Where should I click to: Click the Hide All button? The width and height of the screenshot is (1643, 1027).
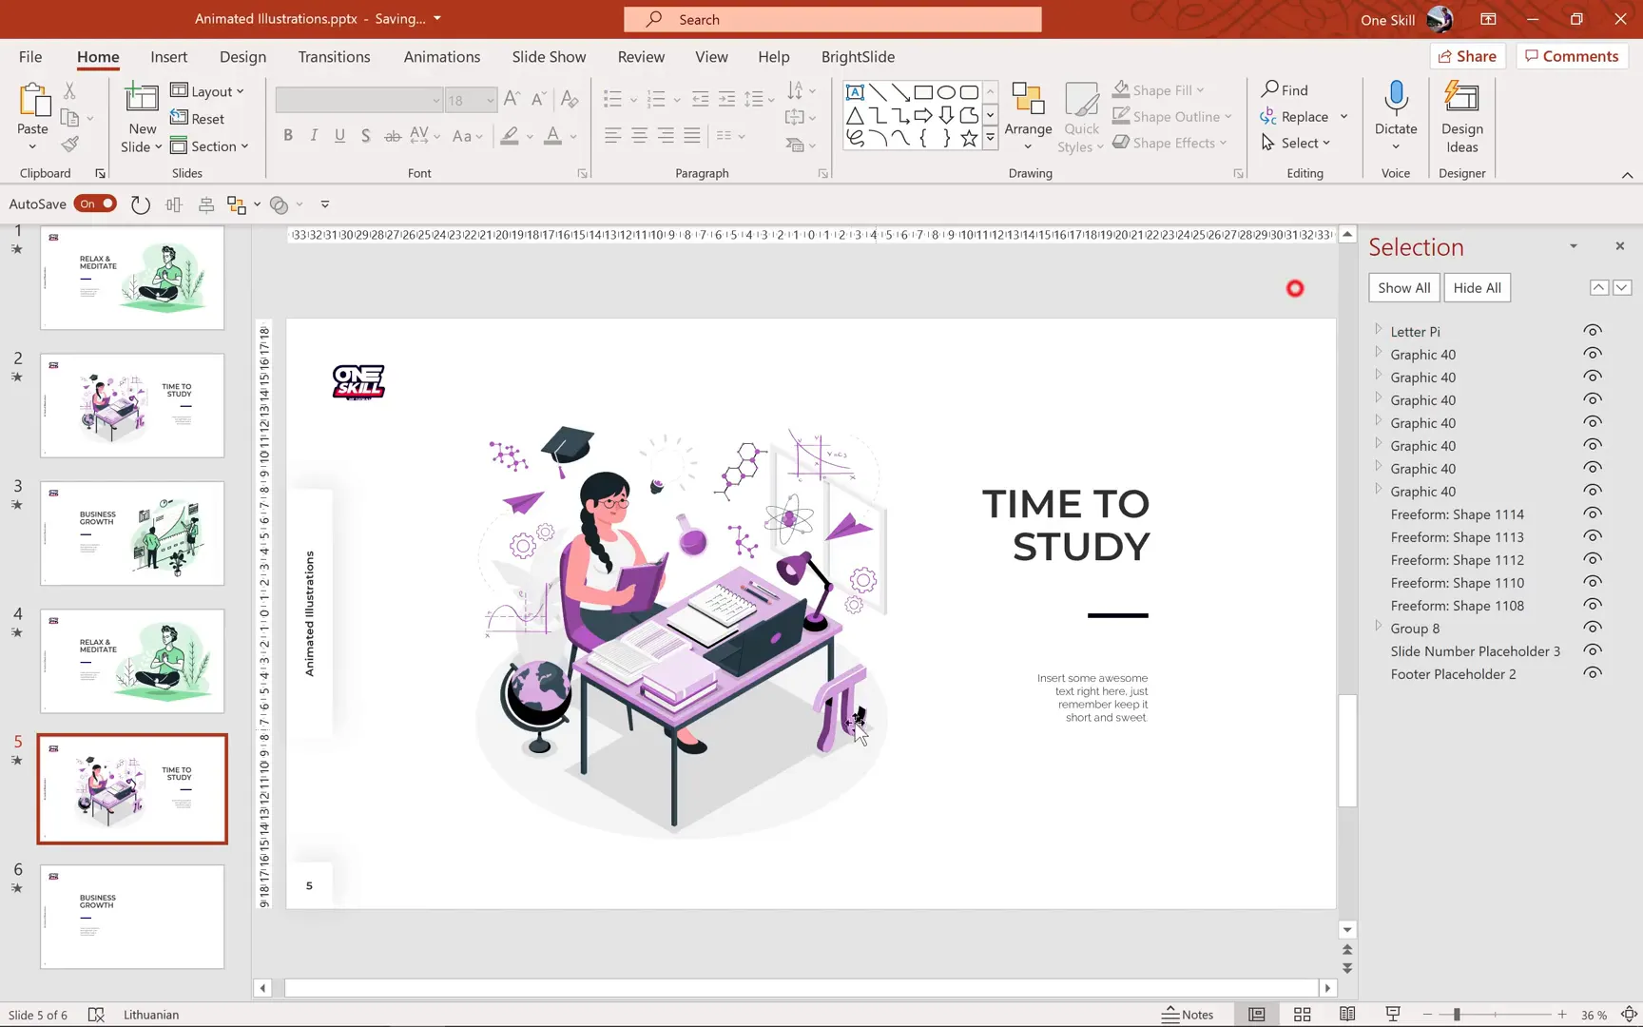[1477, 288]
